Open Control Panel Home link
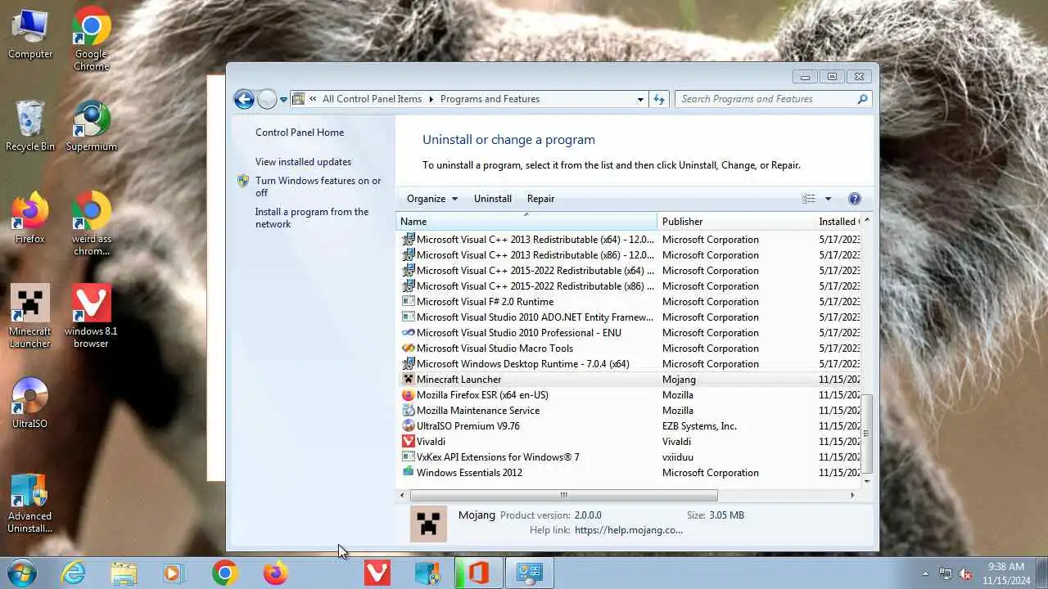Image resolution: width=1048 pixels, height=589 pixels. click(x=300, y=133)
